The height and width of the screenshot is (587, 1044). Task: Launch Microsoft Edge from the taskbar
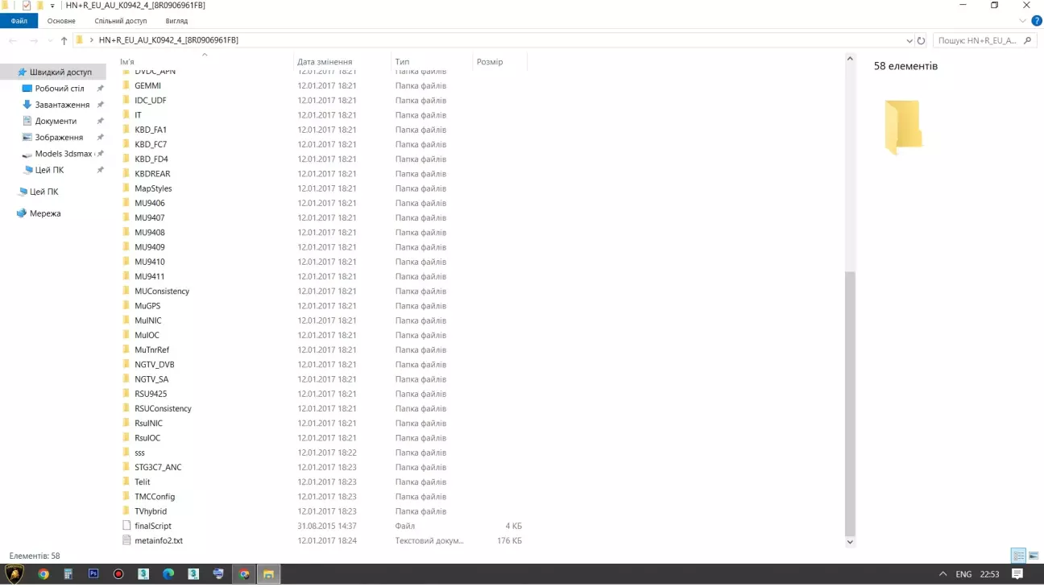pos(168,574)
